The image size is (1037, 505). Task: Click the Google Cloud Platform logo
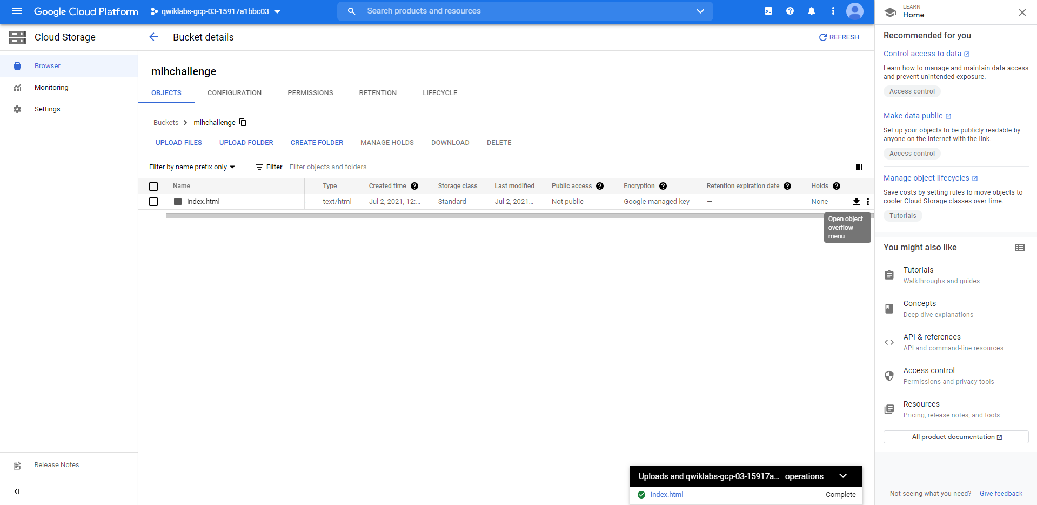click(86, 11)
